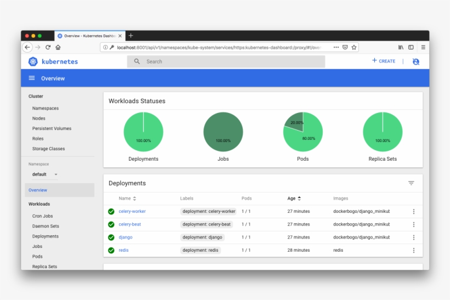
Task: Click the kubernetes brand title
Action: [60, 61]
